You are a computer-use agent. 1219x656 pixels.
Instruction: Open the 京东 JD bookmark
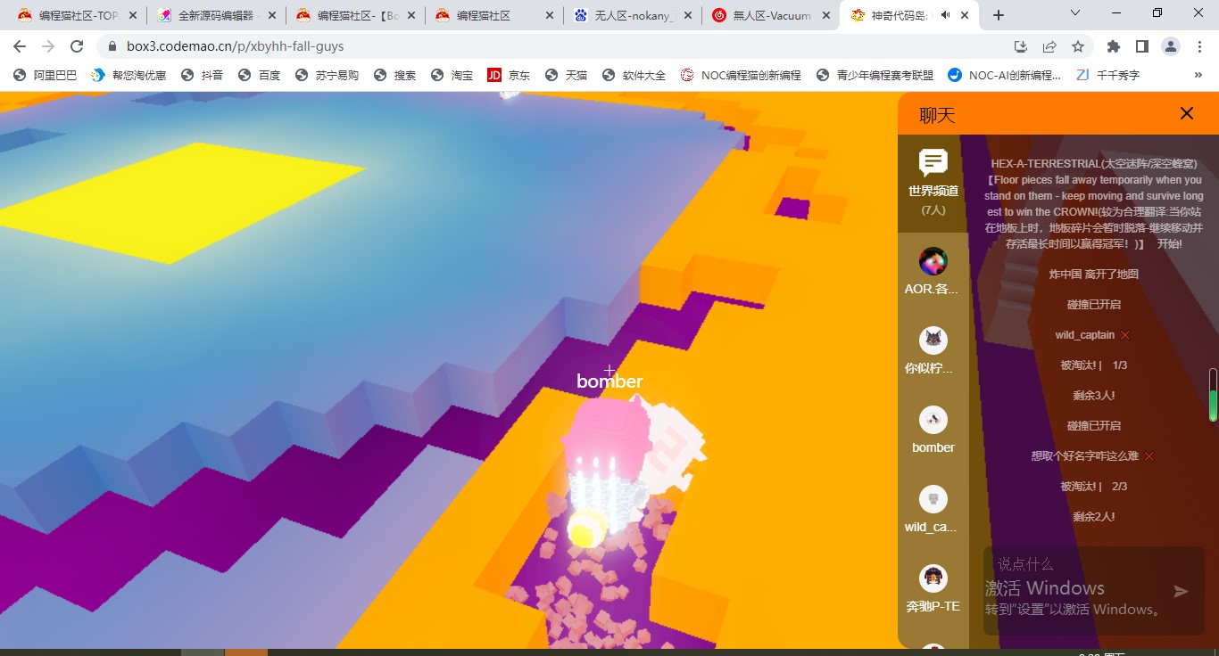coord(509,75)
